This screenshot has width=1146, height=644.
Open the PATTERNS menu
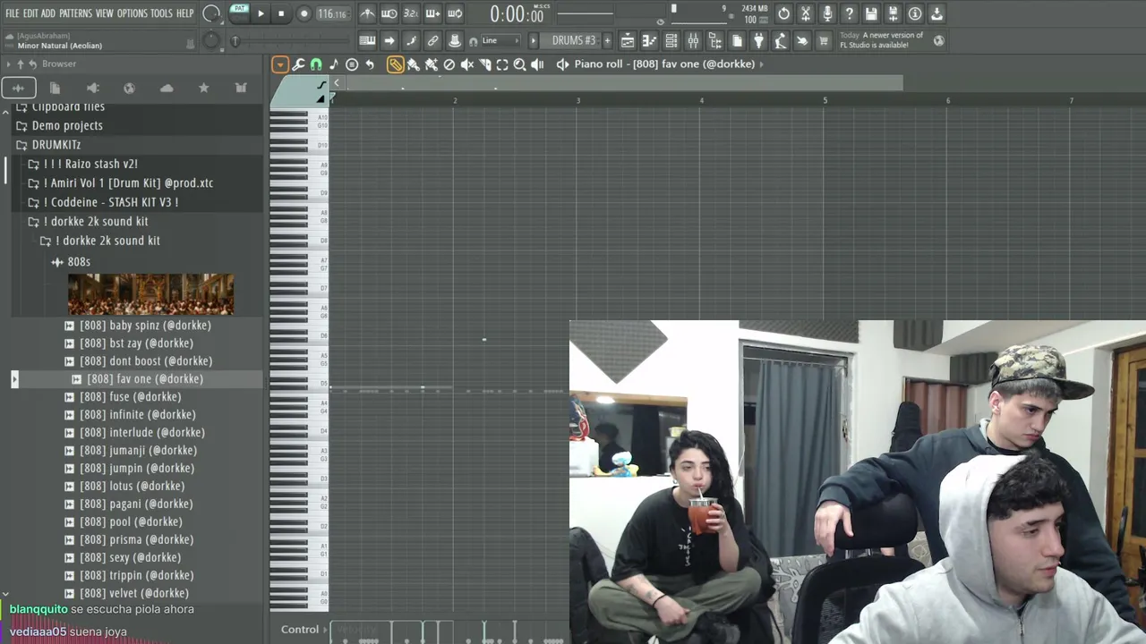pos(75,13)
